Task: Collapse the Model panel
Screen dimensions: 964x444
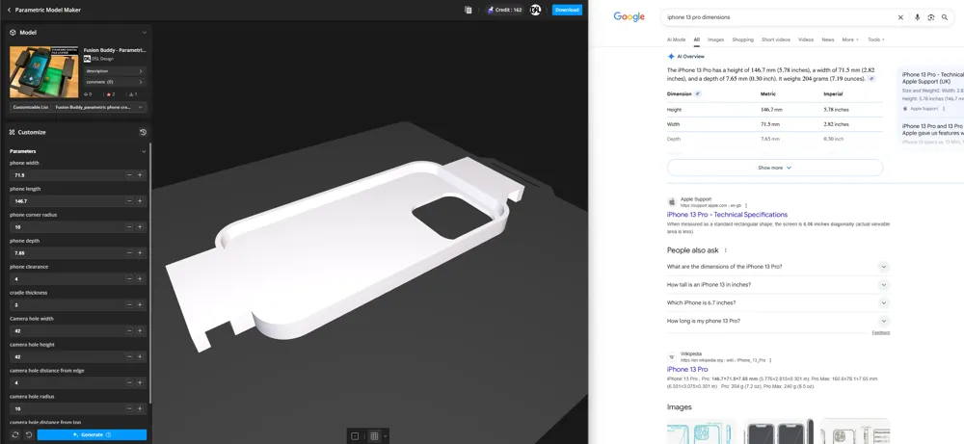Action: (144, 33)
